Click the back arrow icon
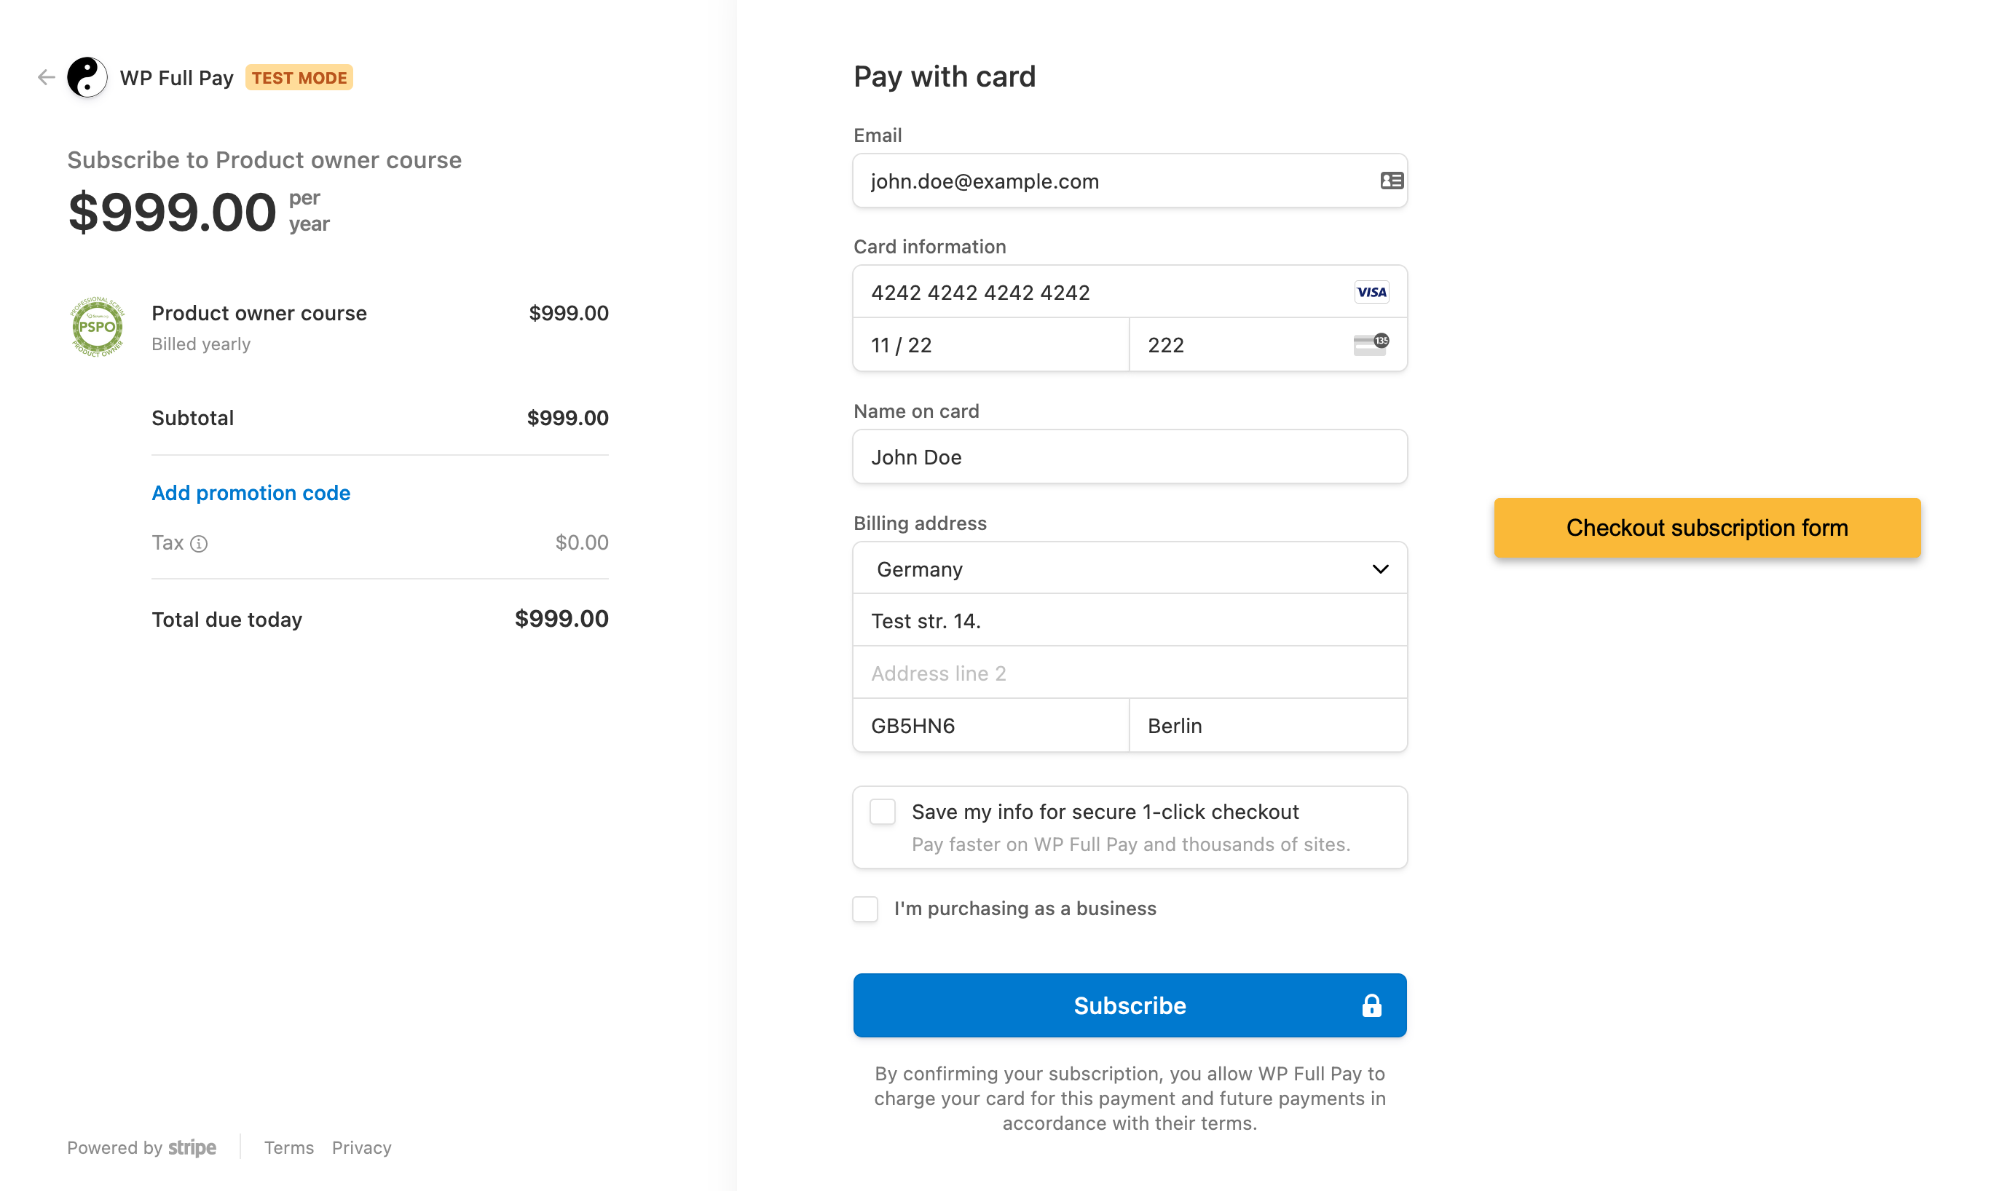 [46, 77]
